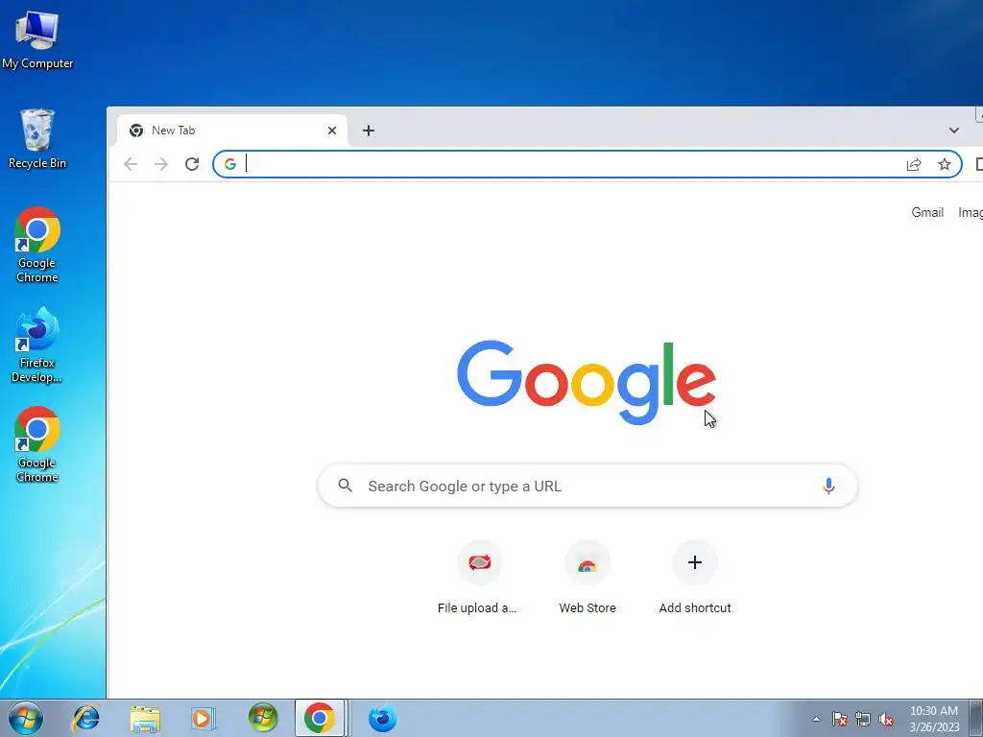983x737 pixels.
Task: Share this page via the share icon
Action: (x=914, y=164)
